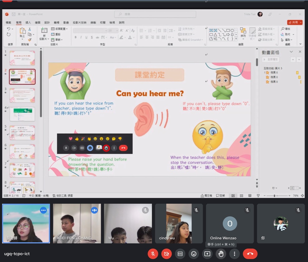Click the PowerPoint 共用 share button
The image size is (308, 262).
click(295, 22)
